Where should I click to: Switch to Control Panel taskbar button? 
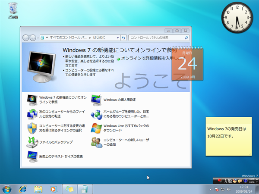85,189
